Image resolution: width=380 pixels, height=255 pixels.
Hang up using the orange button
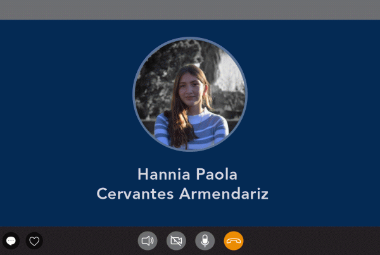(x=234, y=240)
